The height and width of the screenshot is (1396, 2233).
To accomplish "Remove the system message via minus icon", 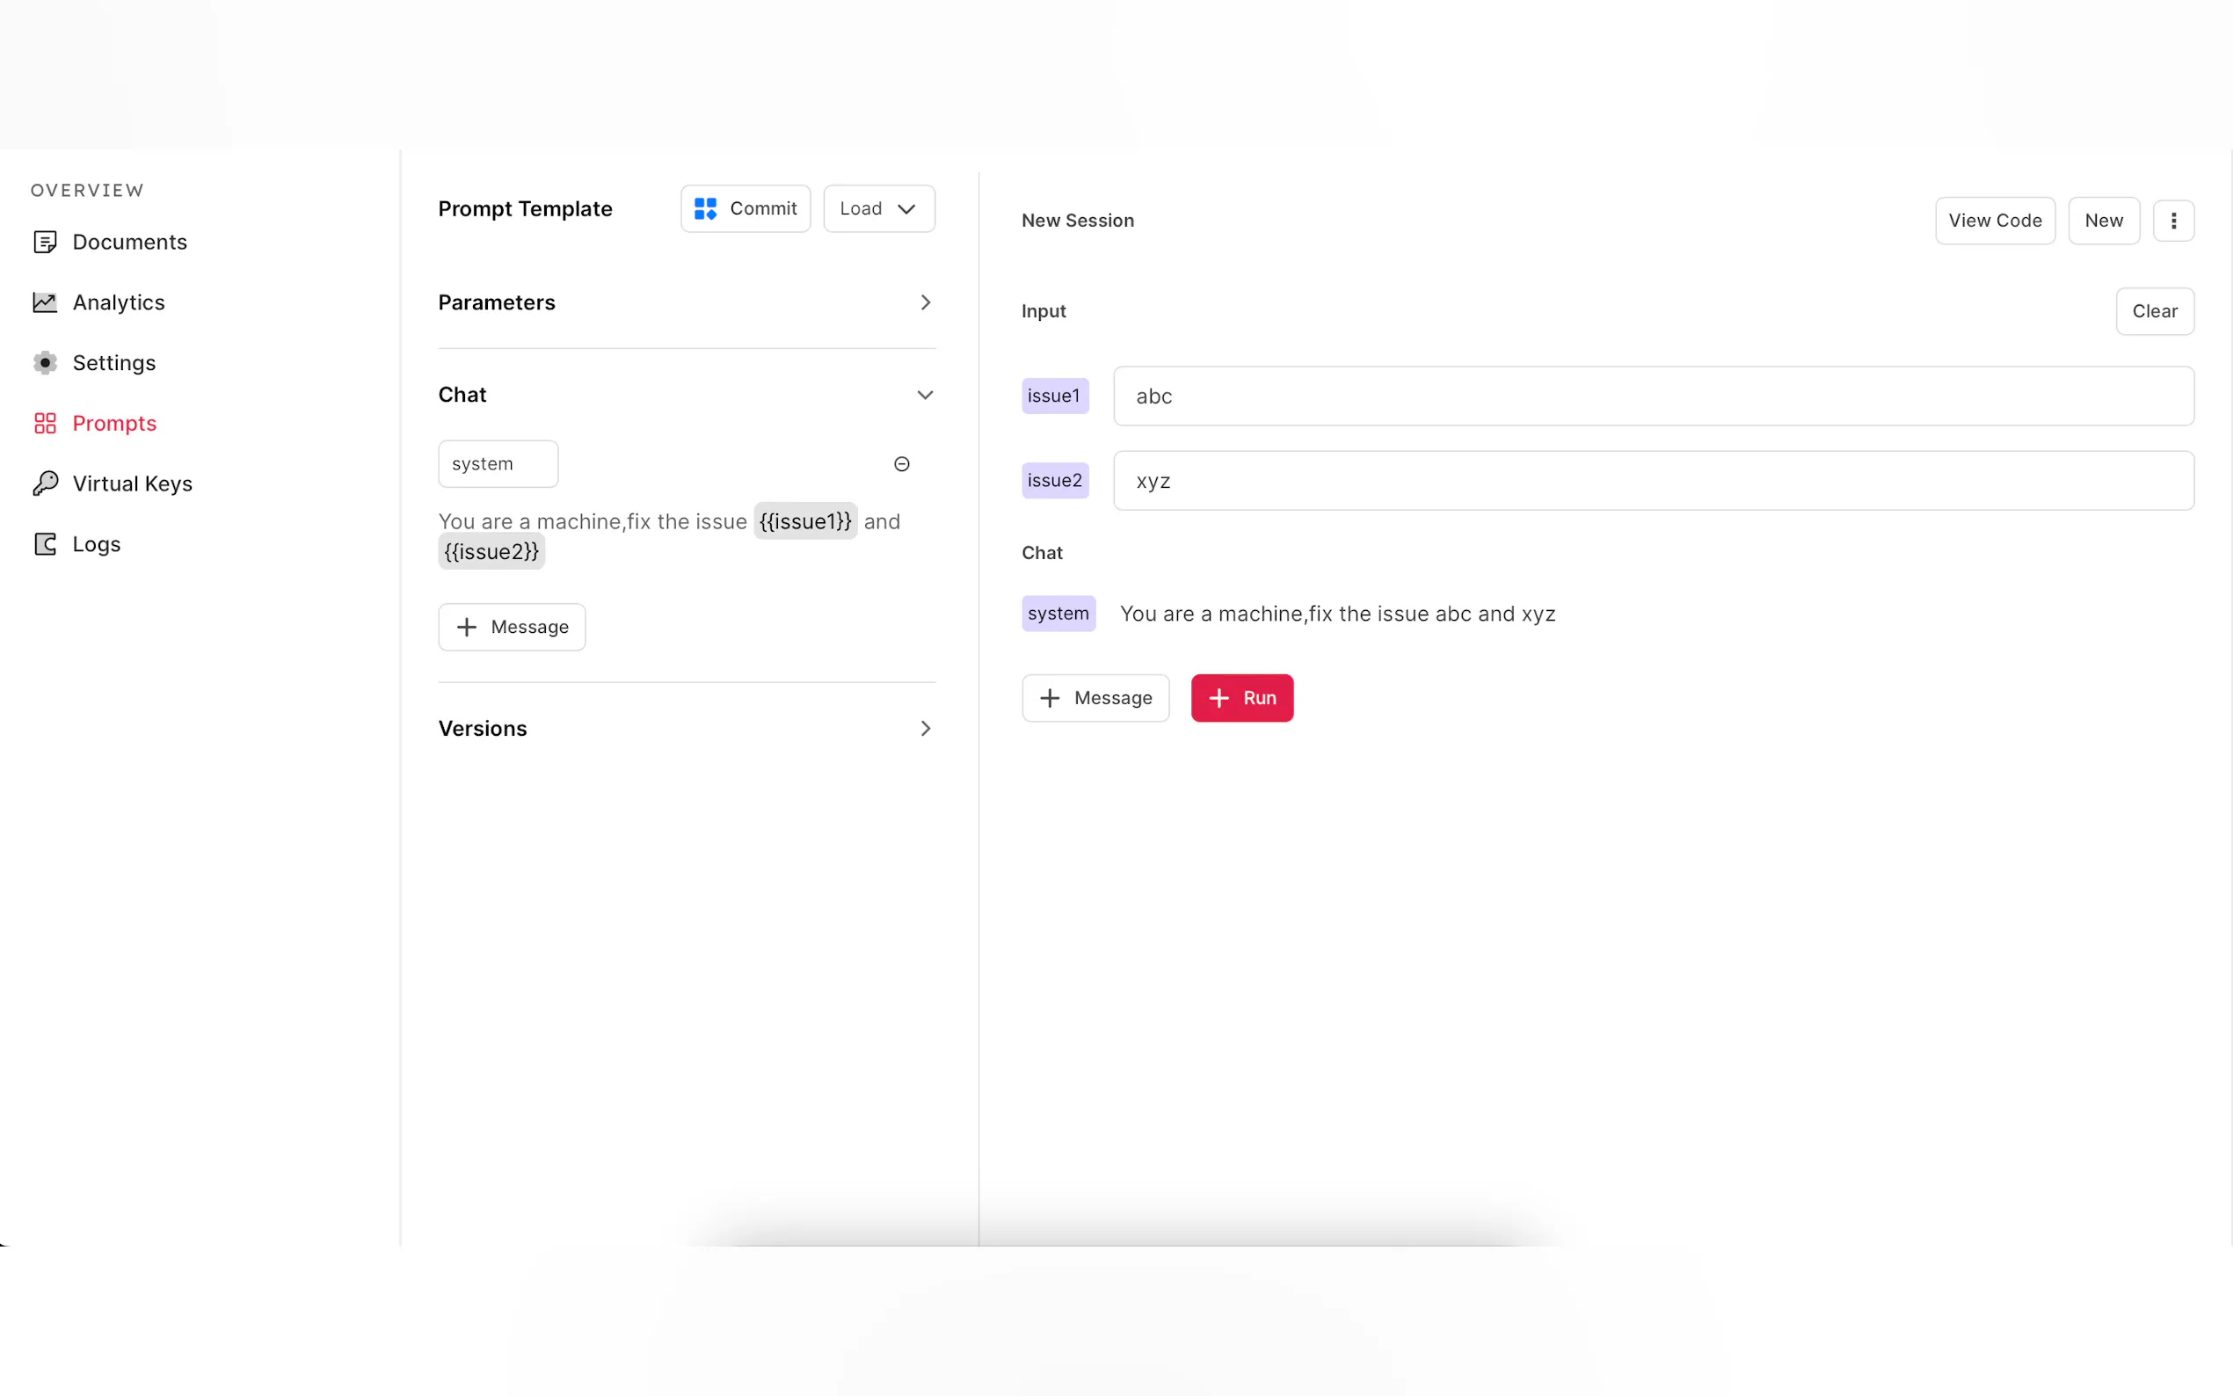I will click(901, 463).
